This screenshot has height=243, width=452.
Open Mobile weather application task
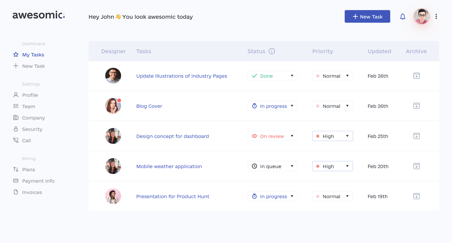169,166
